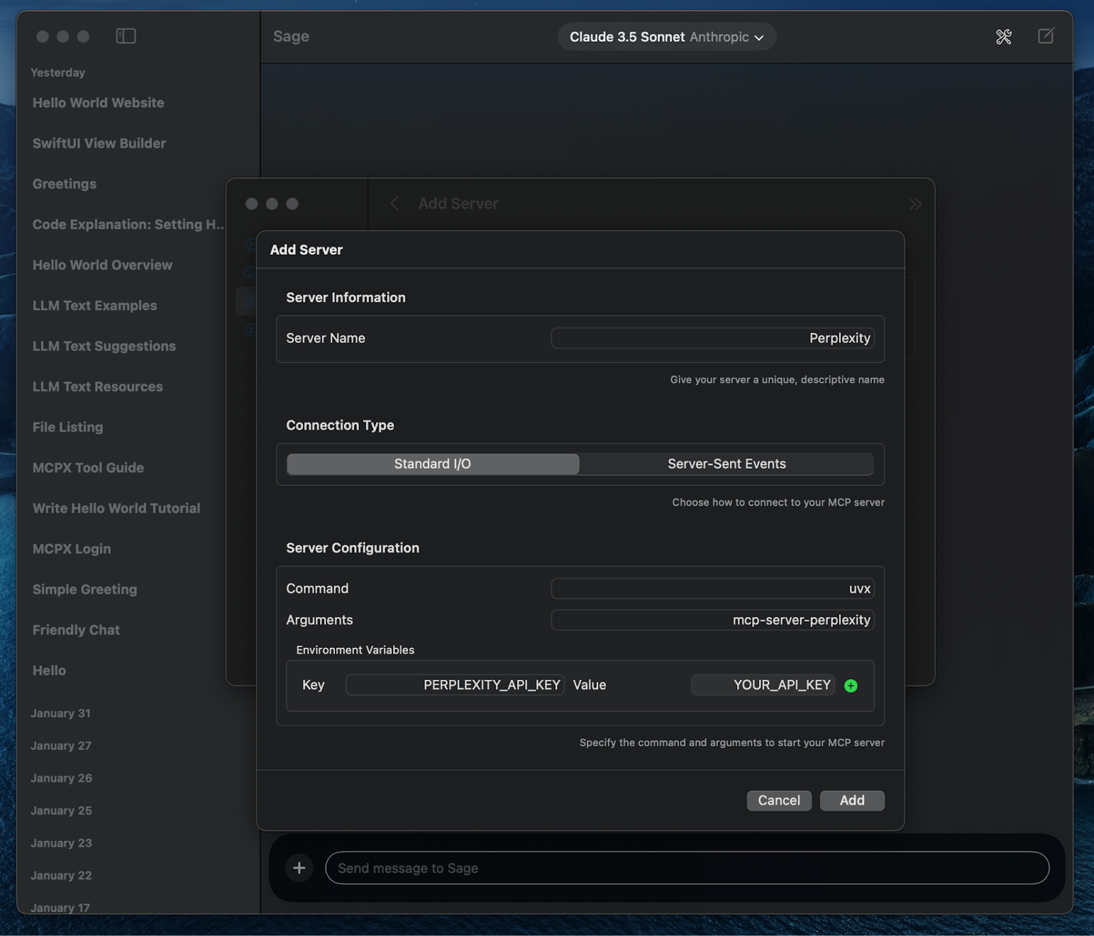Click hint 'Specify the command and arguments'
Screen dimensions: 1094x936
click(732, 743)
